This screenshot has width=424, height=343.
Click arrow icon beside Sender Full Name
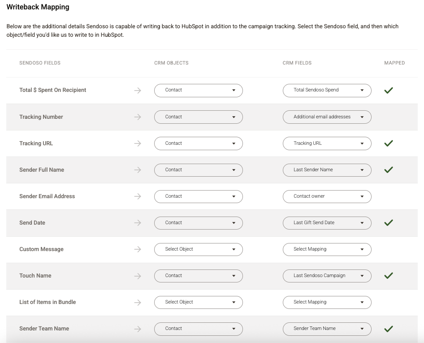[138, 170]
